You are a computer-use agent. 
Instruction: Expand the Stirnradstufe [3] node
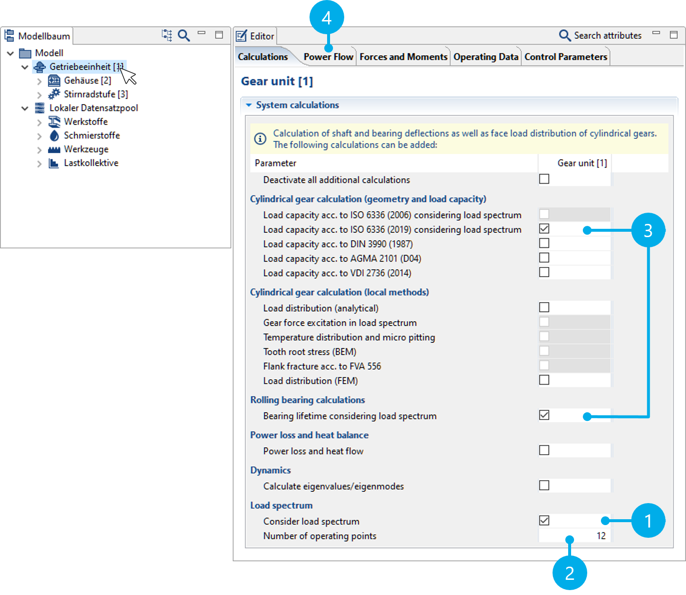tap(40, 95)
